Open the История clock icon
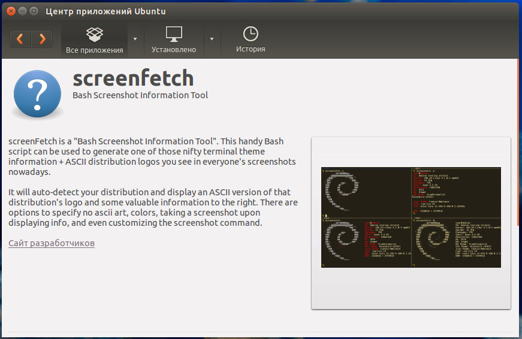Viewport: 522px width, 339px height. (x=251, y=34)
